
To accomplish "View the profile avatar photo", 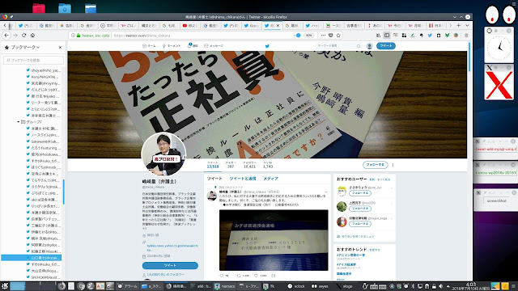I will (163, 154).
